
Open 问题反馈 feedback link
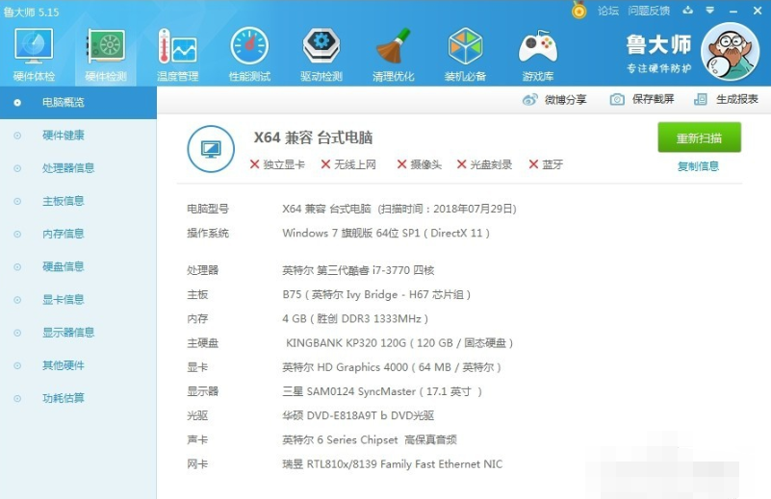649,11
